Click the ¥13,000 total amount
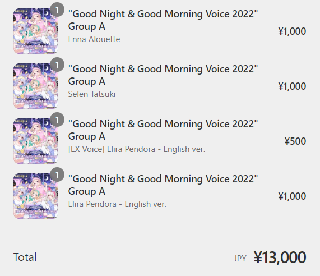320x276 pixels. coord(280,257)
